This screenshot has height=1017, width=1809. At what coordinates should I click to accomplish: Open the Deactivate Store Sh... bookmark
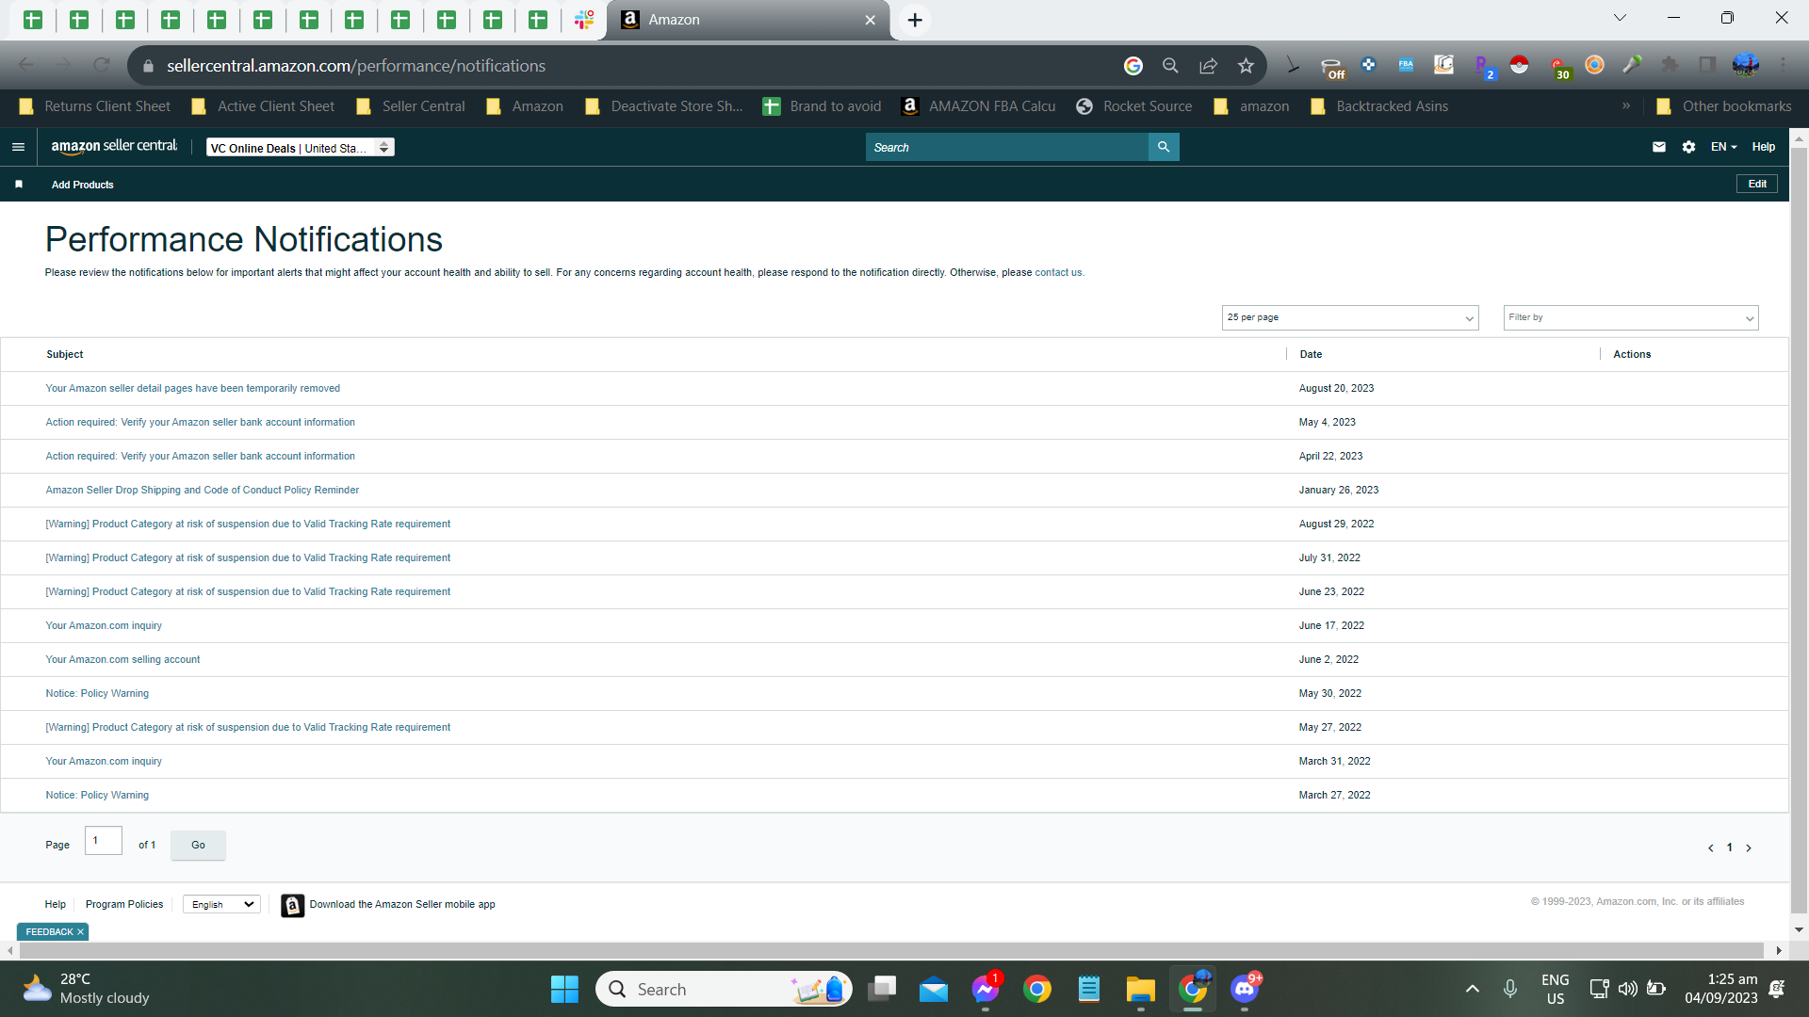point(664,106)
